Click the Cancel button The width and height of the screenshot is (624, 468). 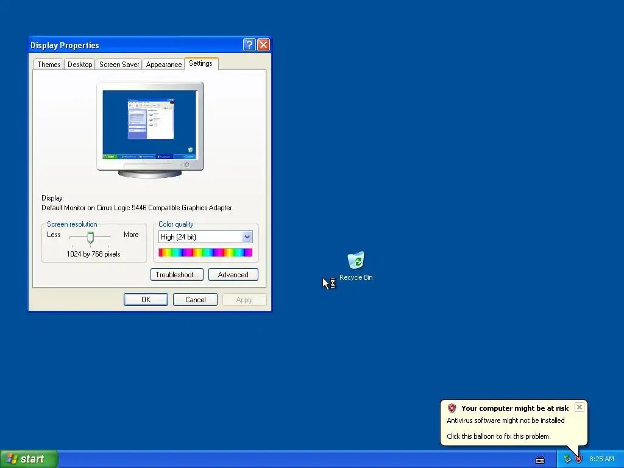tap(195, 300)
